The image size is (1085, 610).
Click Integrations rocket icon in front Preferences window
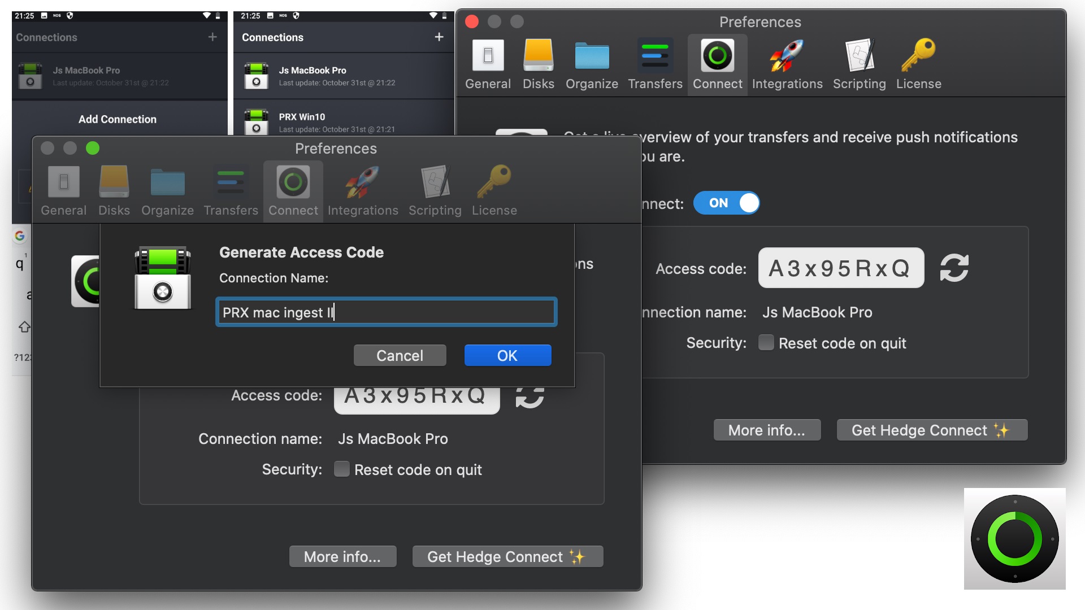(x=362, y=182)
